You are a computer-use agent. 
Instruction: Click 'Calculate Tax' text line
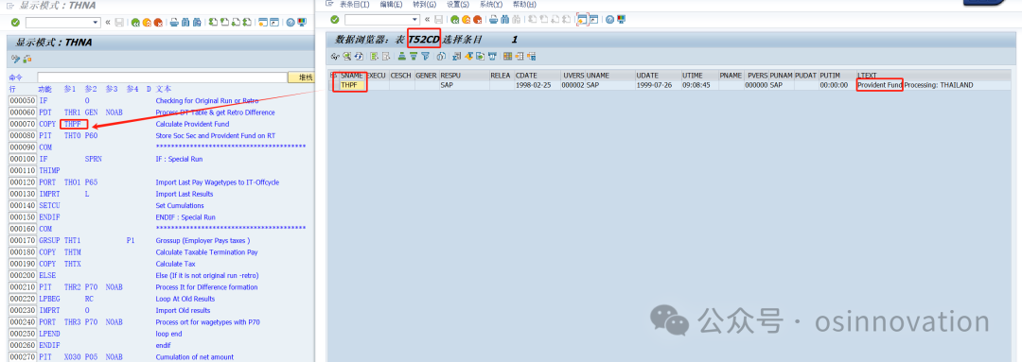[x=175, y=264]
